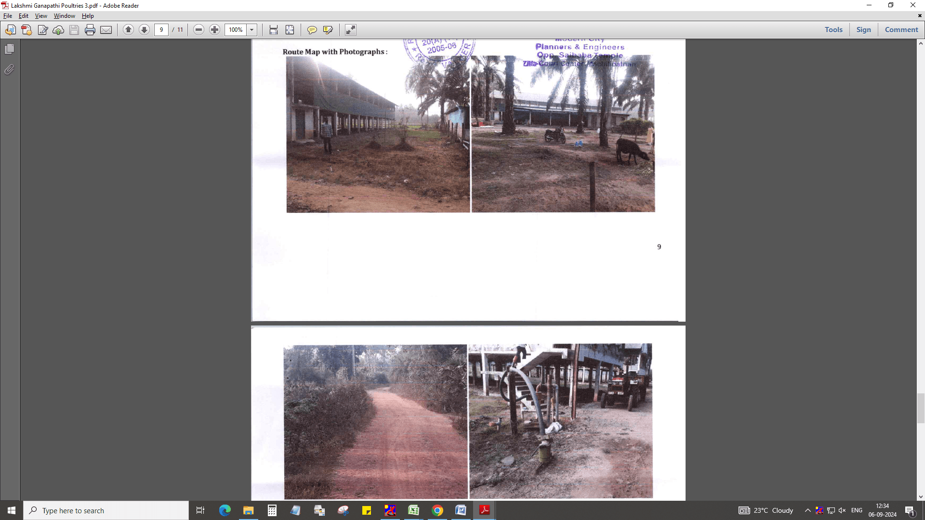Click Adobe Reader taskbar icon
This screenshot has height=520, width=925.
pos(484,510)
